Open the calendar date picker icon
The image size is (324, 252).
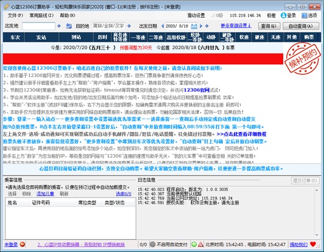coord(194,26)
